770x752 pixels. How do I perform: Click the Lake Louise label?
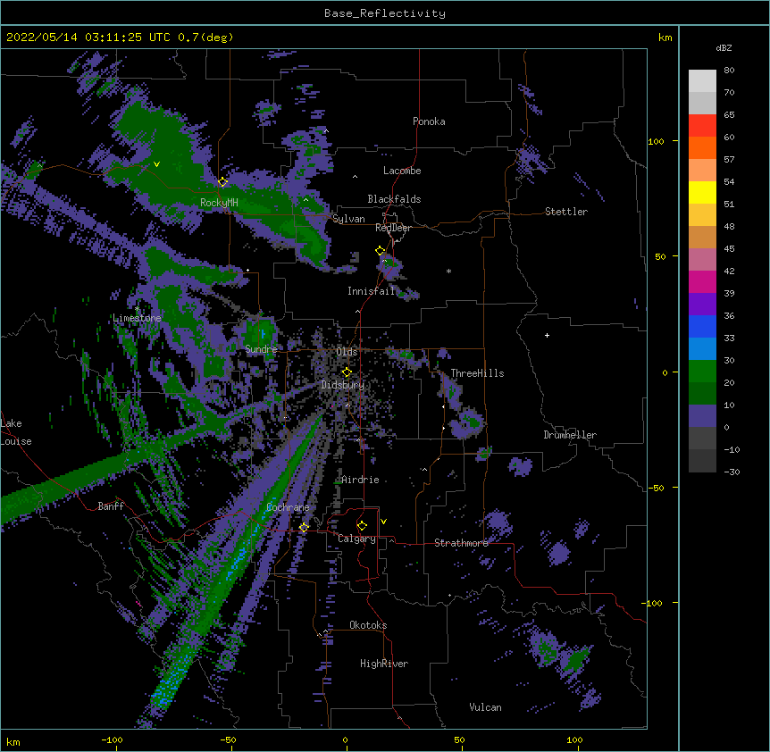pos(16,432)
